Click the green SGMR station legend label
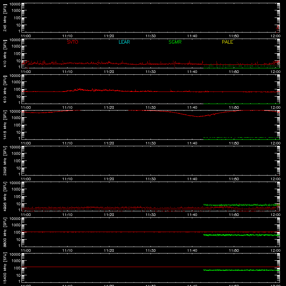Screen dimensions: 286x286 [x=175, y=42]
